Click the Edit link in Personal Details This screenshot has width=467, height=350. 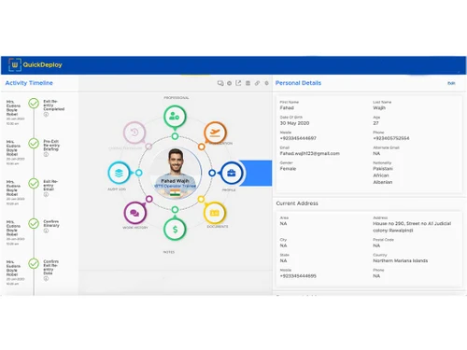(451, 83)
